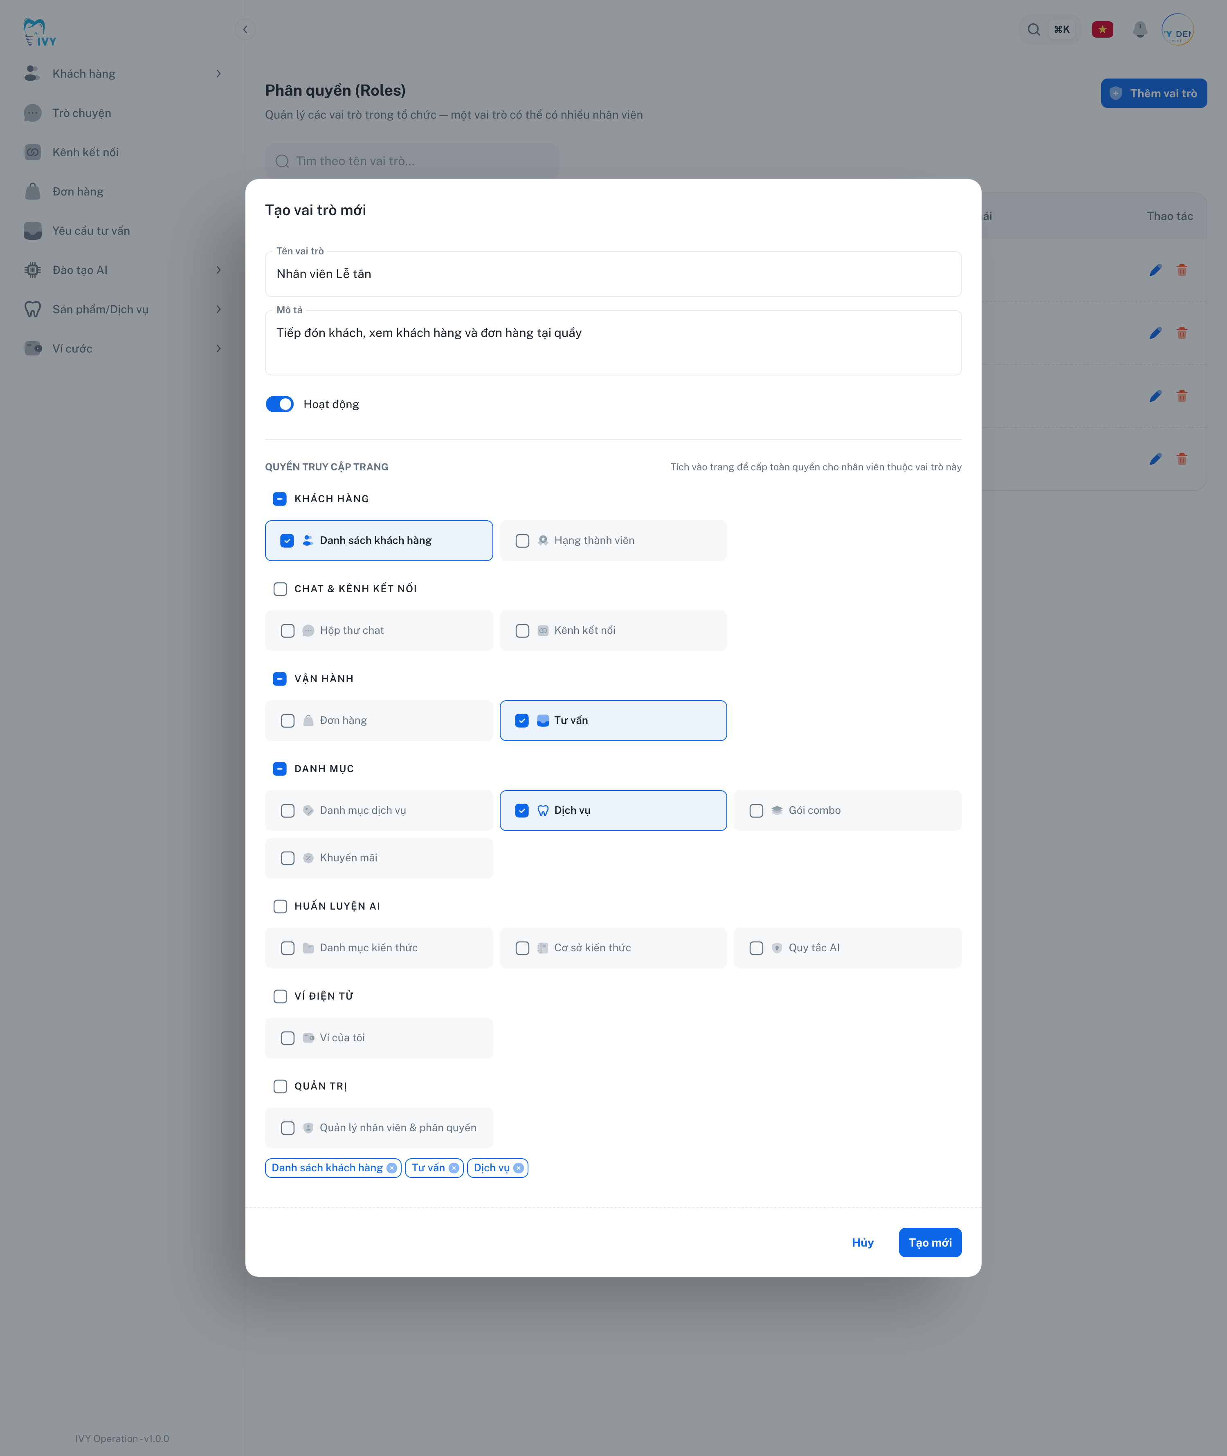Check the Cơ sở kiến thức permission
The height and width of the screenshot is (1456, 1227).
click(x=522, y=948)
